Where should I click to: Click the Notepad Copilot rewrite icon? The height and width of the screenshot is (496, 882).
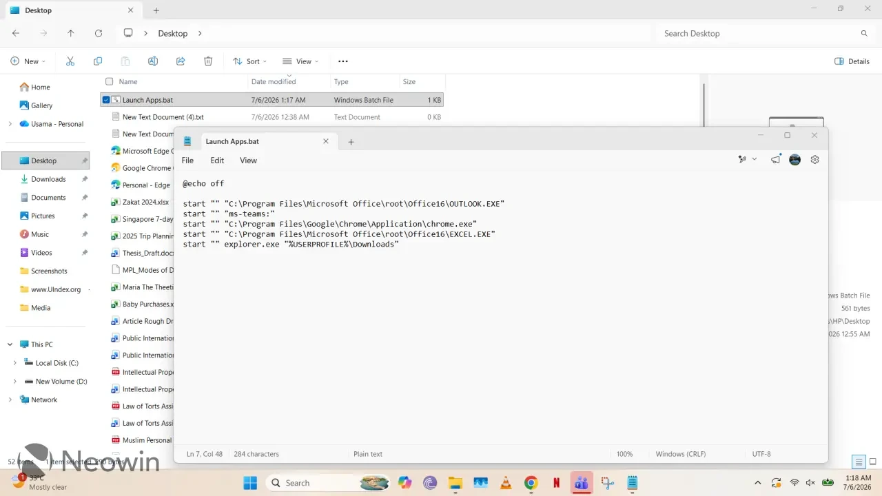(x=742, y=159)
